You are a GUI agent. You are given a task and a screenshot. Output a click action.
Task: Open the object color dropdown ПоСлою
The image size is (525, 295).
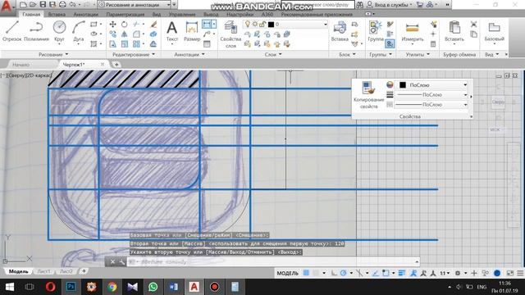(x=431, y=85)
